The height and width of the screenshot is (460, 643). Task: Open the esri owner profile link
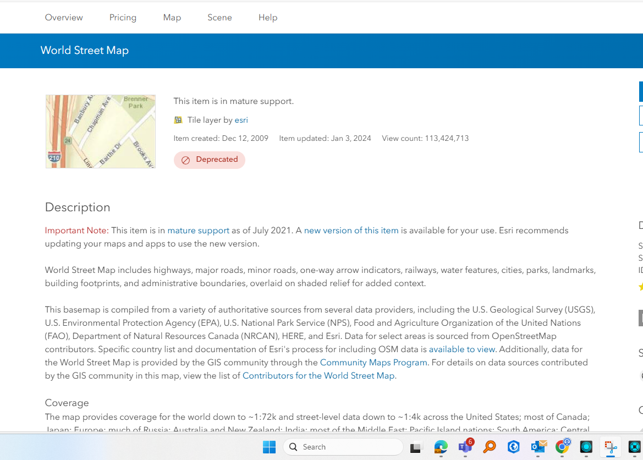241,120
